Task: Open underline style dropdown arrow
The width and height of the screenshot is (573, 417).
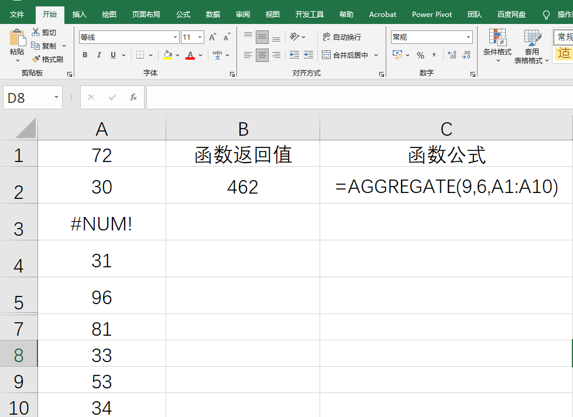Action: (124, 55)
